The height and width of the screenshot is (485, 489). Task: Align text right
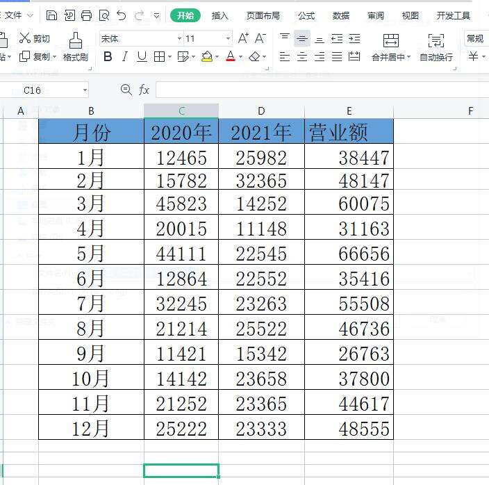[320, 57]
